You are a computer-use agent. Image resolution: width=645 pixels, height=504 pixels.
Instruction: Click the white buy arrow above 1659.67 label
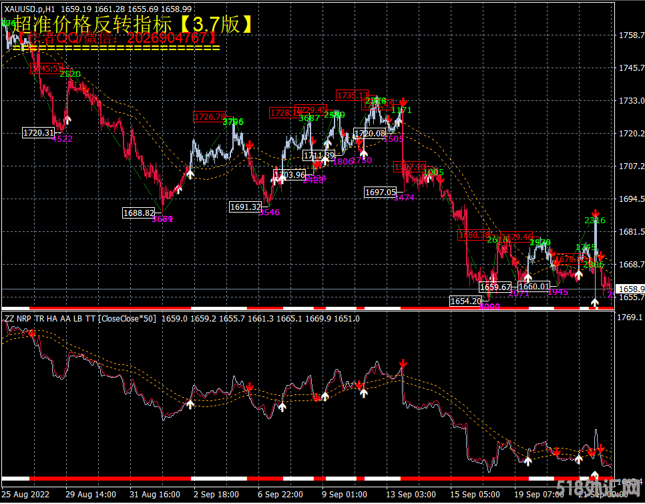pyautogui.click(x=493, y=277)
